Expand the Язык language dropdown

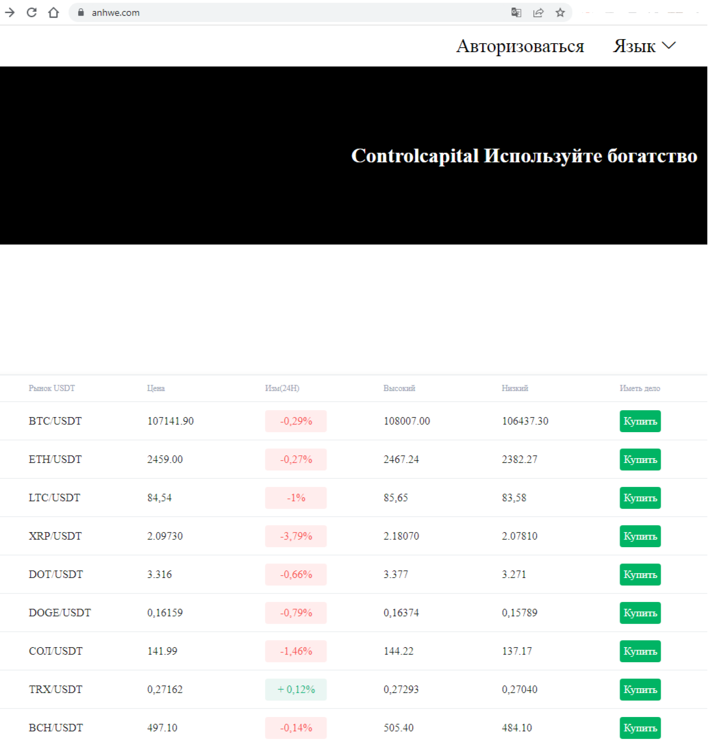[644, 46]
